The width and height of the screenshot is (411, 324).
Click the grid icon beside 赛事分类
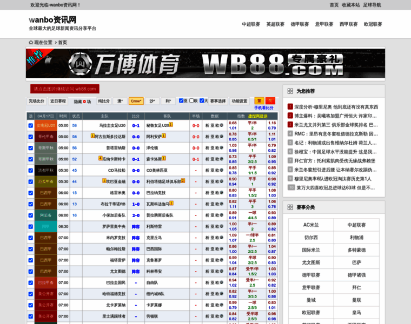click(290, 207)
